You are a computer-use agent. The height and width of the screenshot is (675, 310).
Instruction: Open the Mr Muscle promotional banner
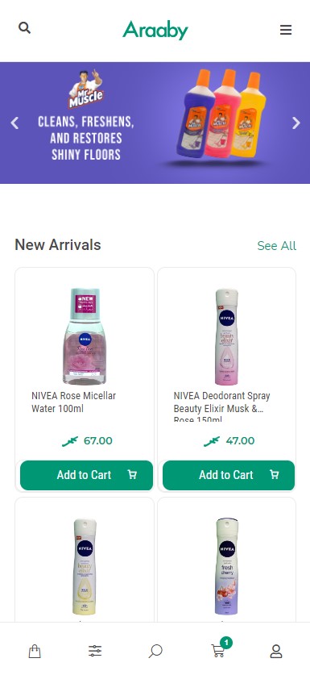coord(155,123)
